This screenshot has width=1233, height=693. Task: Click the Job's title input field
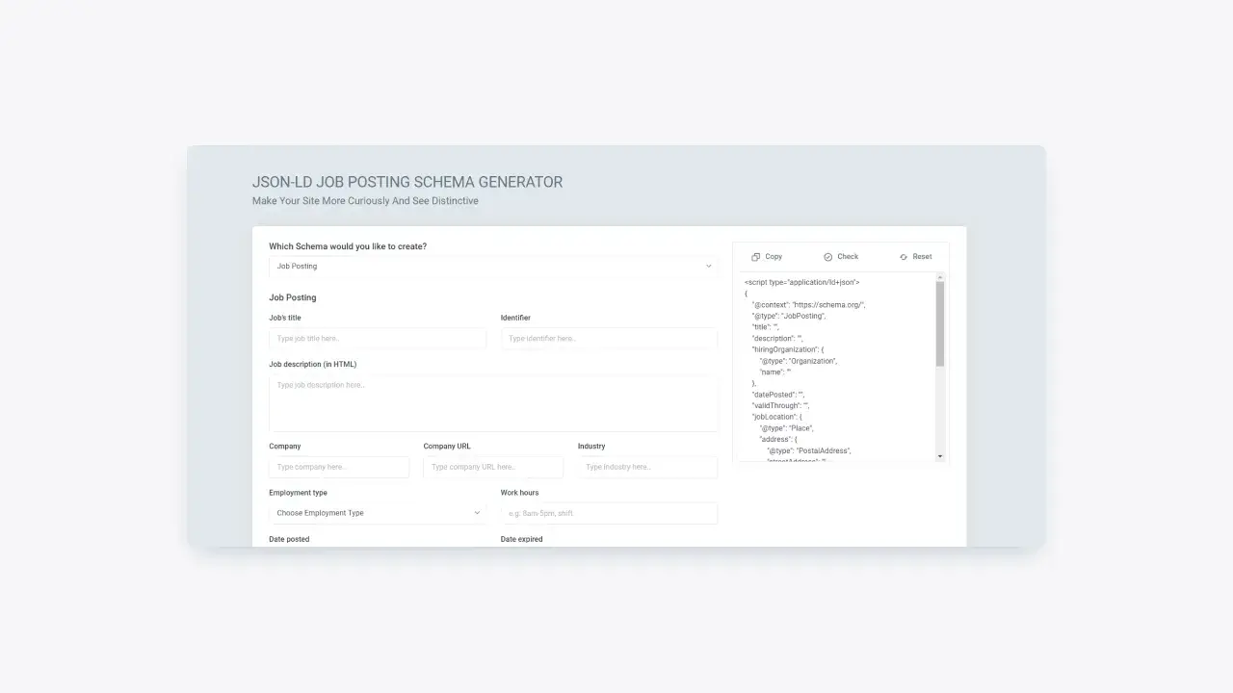377,338
